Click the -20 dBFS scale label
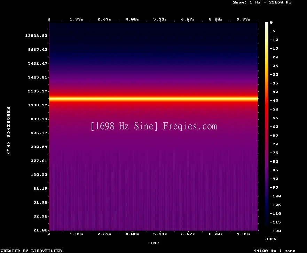Viewport: 307px width, 253px height. click(x=274, y=57)
